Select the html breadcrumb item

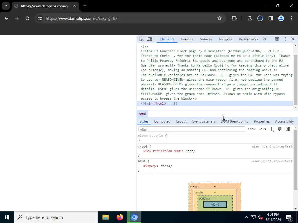[142, 114]
